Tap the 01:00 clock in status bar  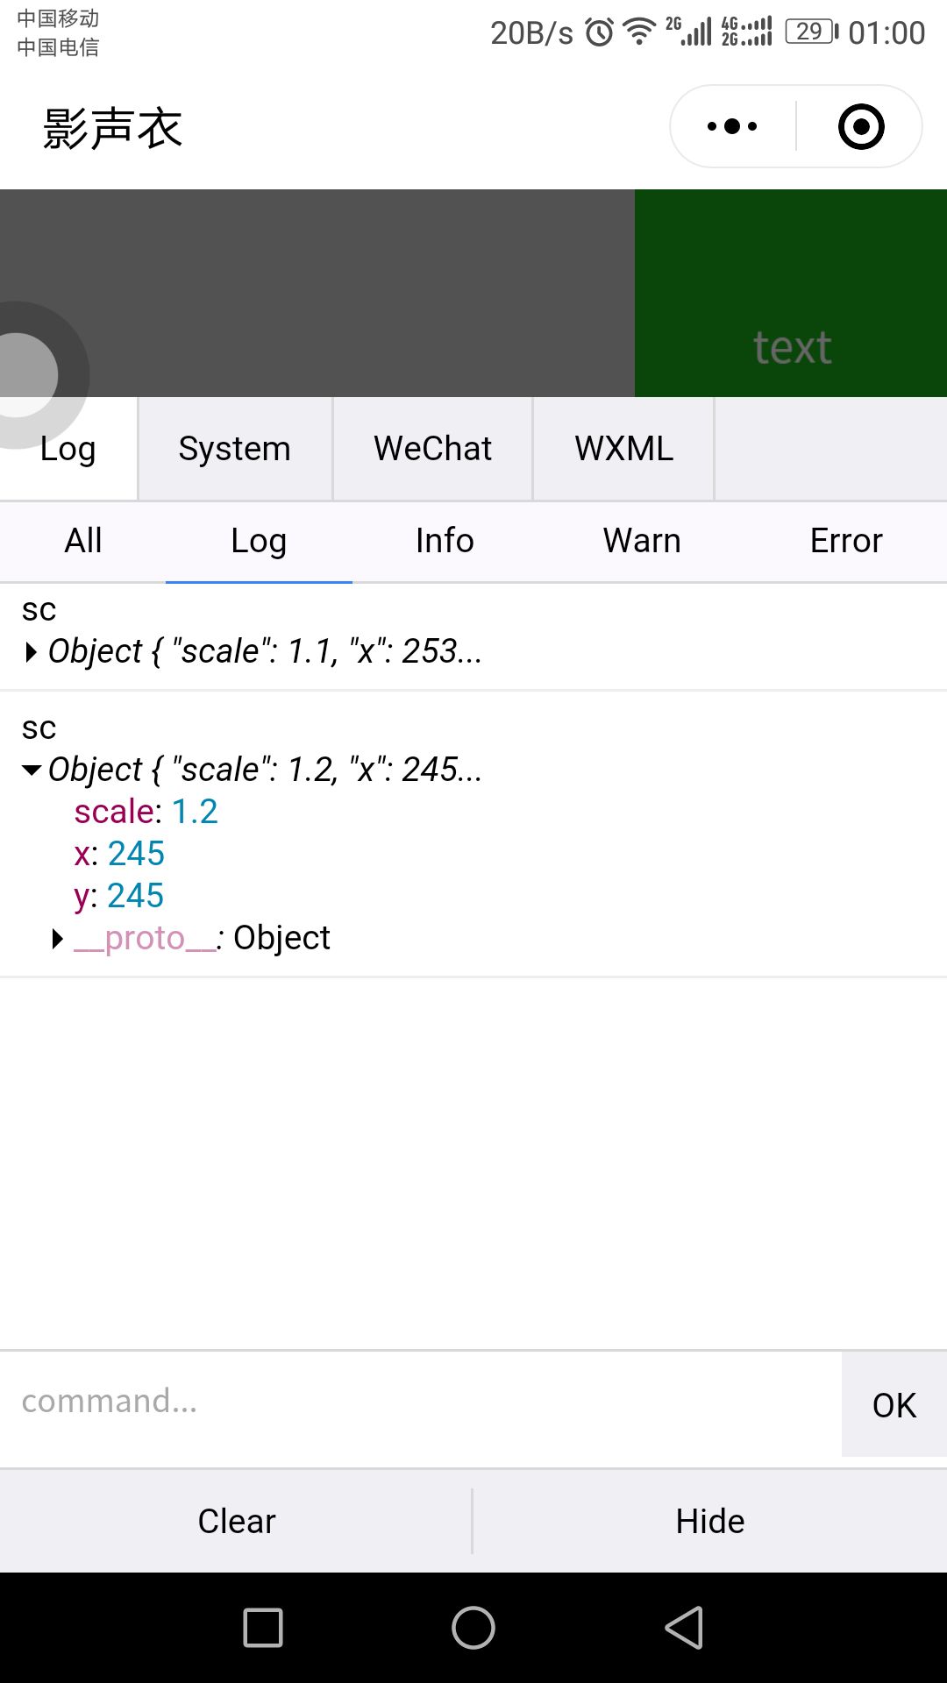point(886,32)
